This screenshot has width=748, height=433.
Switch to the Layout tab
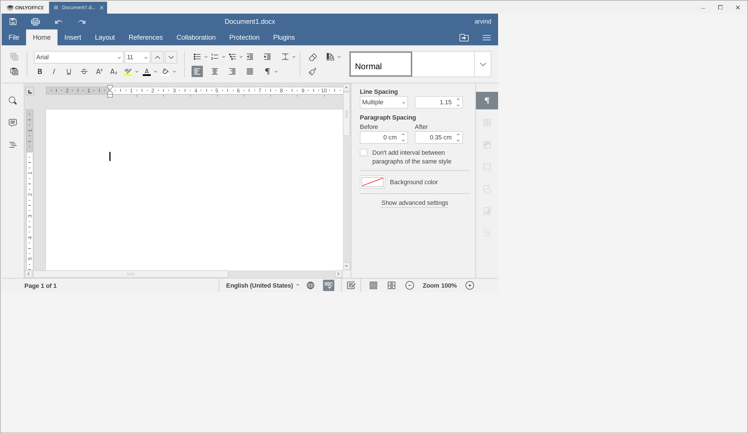tap(105, 37)
